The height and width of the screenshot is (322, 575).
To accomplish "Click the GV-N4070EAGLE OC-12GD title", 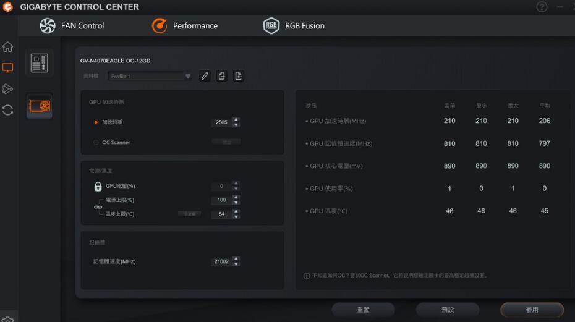I will (x=115, y=61).
